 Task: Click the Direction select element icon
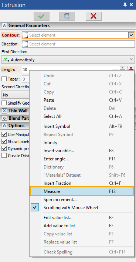coord(25,44)
